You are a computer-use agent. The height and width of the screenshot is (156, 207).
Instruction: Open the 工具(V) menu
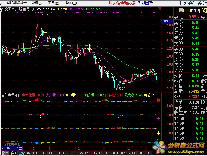pyautogui.click(x=54, y=3)
